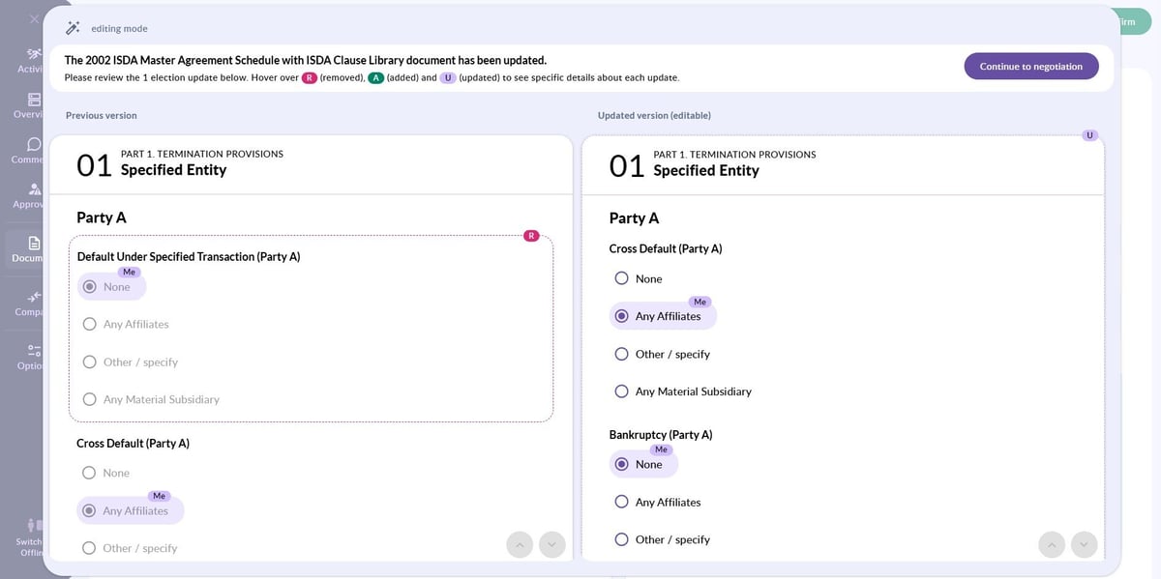The width and height of the screenshot is (1161, 579).
Task: Click Specified Entity heading in previous version
Action: tap(173, 170)
